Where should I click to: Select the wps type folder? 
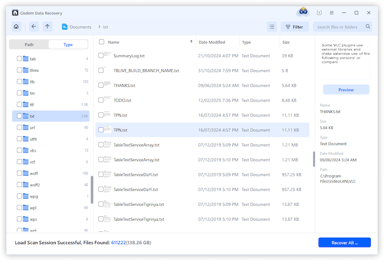[51, 219]
